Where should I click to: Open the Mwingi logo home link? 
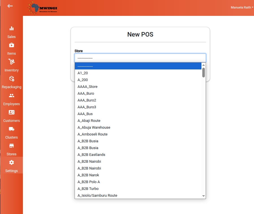(42, 8)
